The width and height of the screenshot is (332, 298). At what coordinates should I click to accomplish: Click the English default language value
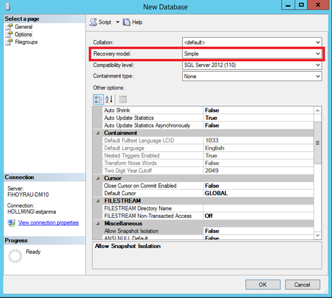click(x=215, y=148)
